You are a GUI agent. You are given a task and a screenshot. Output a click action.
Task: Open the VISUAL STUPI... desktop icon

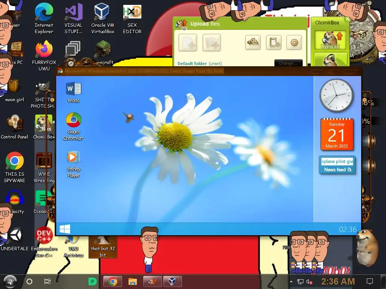tap(74, 18)
